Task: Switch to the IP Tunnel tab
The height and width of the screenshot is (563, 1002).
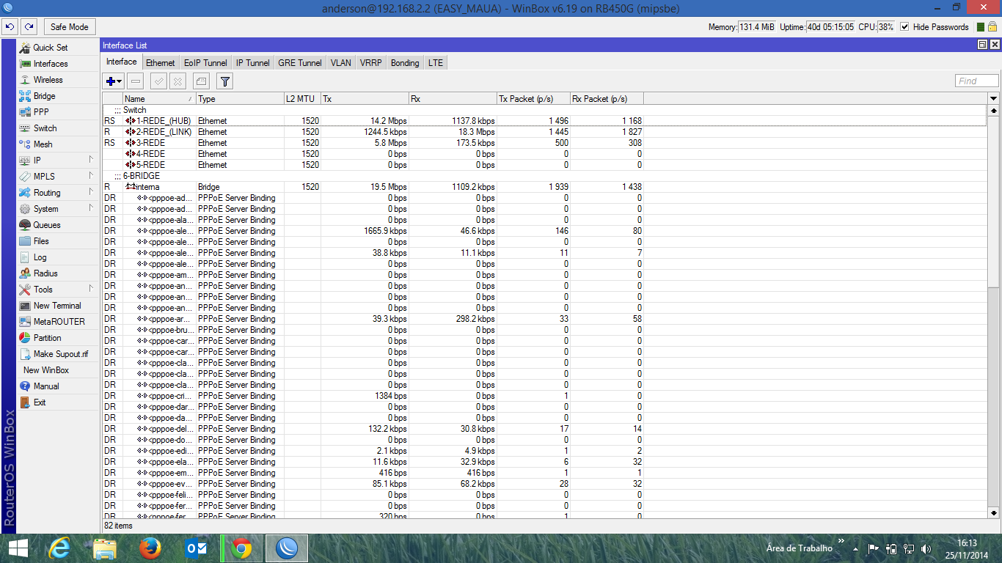Action: 253,63
